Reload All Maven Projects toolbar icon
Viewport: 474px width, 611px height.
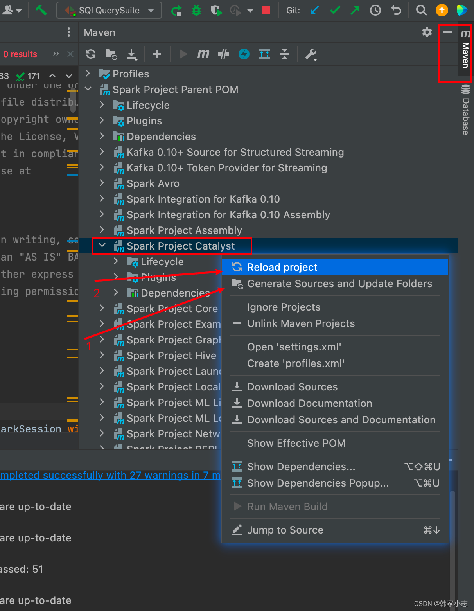click(x=91, y=54)
